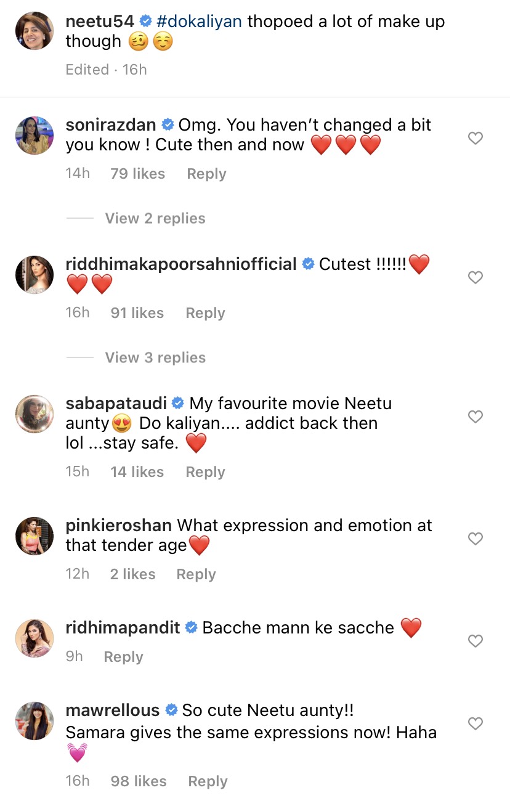
Task: View the 91 likes on riddhimakapoorsahniofficial's comment
Action: 137,313
